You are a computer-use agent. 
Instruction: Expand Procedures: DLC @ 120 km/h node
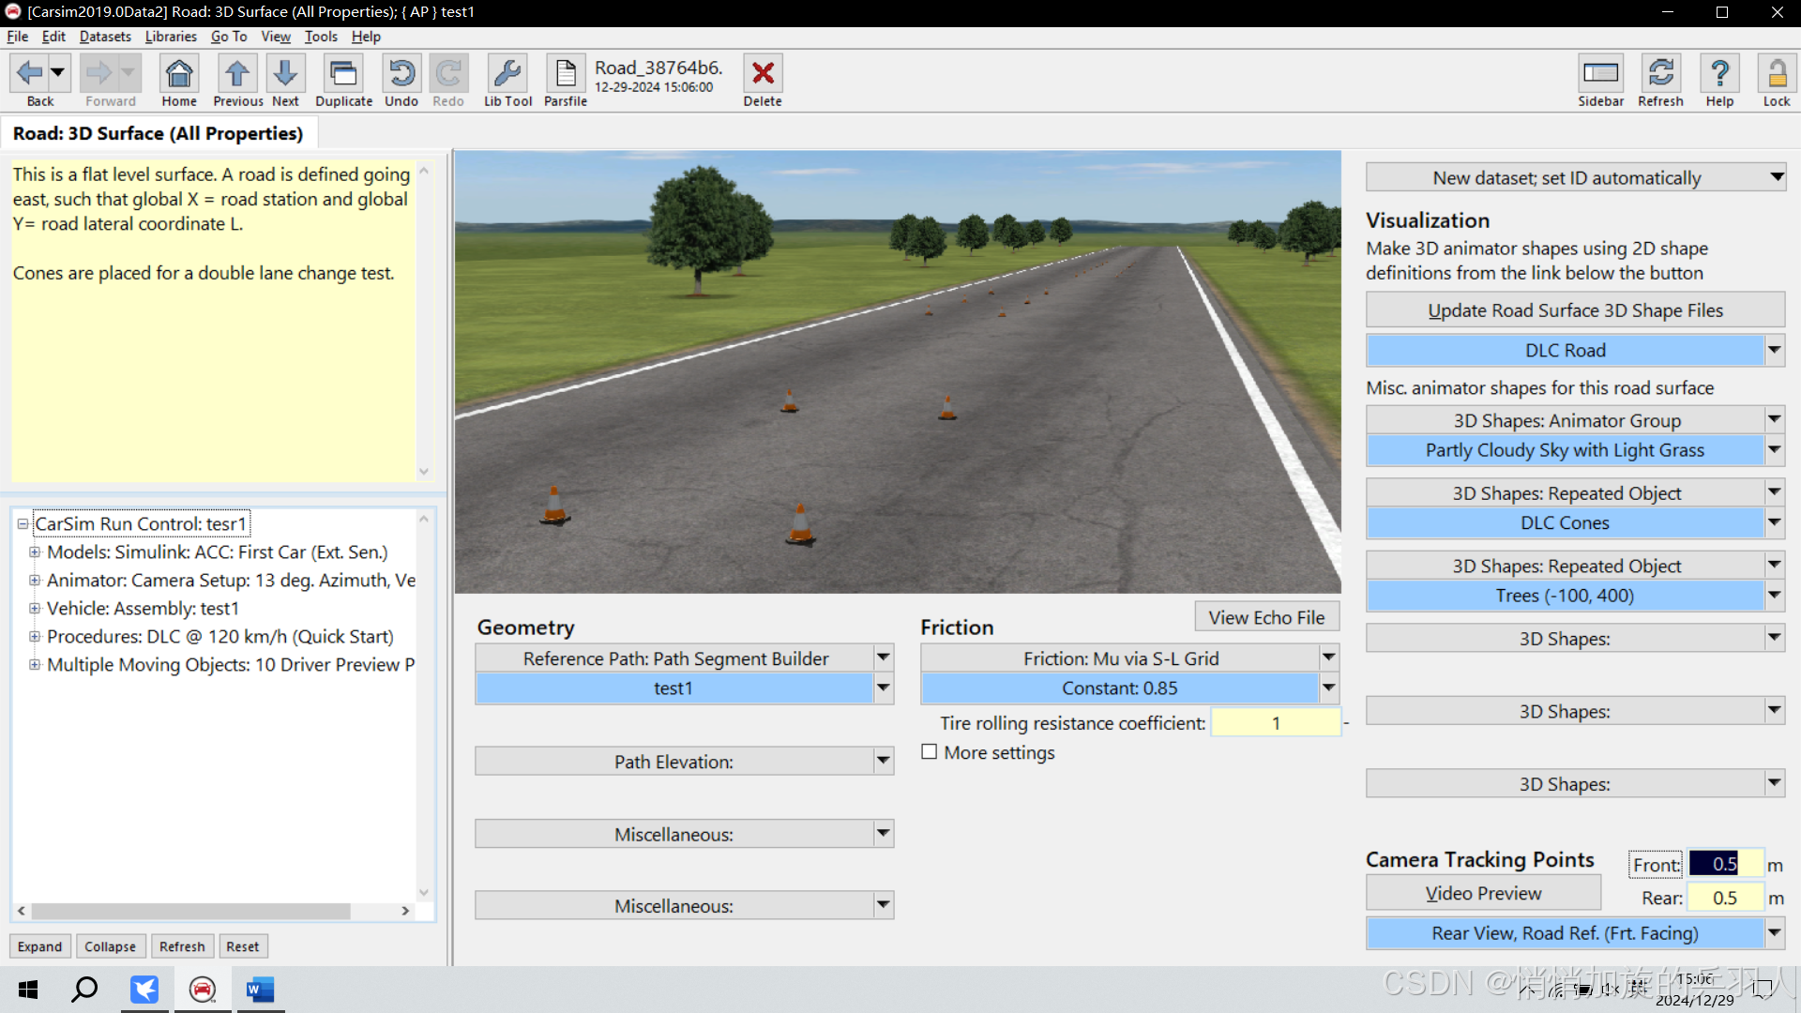[35, 637]
